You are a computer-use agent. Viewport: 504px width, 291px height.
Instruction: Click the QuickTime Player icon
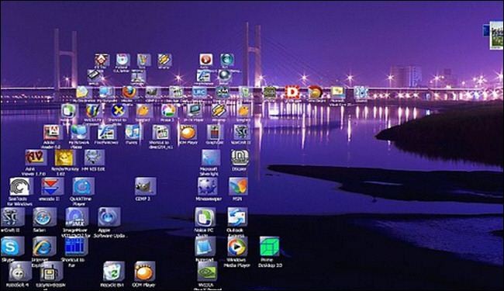click(83, 187)
